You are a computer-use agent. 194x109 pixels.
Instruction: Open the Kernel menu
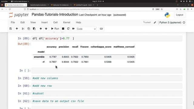pos(67,22)
